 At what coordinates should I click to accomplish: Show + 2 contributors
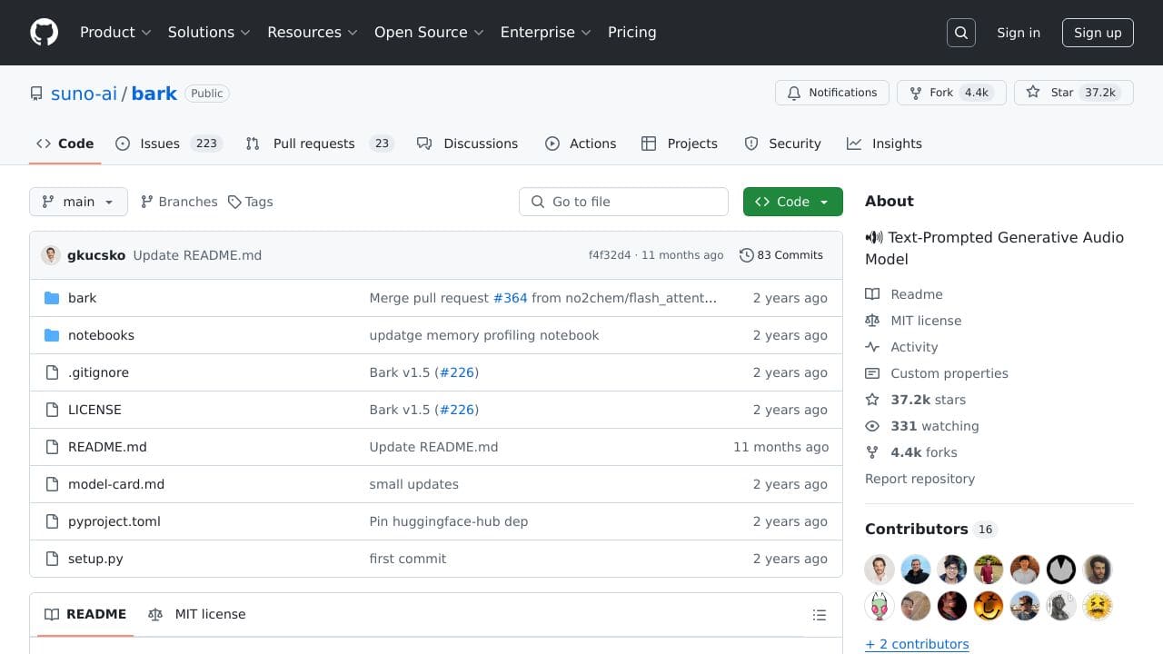pyautogui.click(x=917, y=644)
